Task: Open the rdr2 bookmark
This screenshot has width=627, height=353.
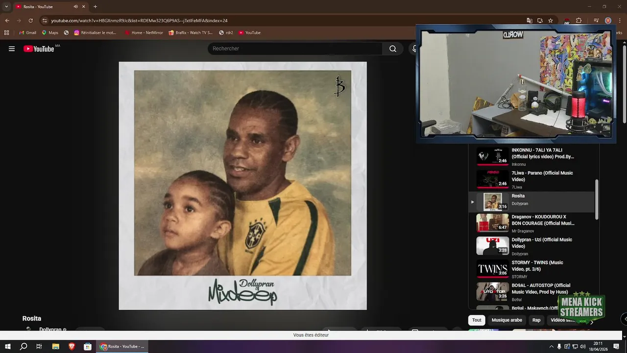Action: coord(226,33)
